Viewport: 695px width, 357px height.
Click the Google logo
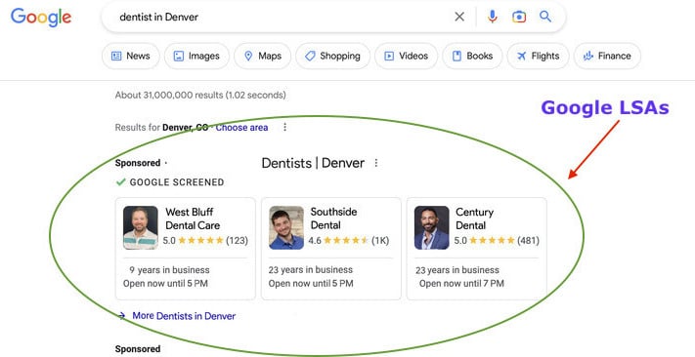coord(41,18)
